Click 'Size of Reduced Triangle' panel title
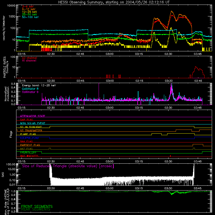Viewport: 215px width, 215px height. 68,166
